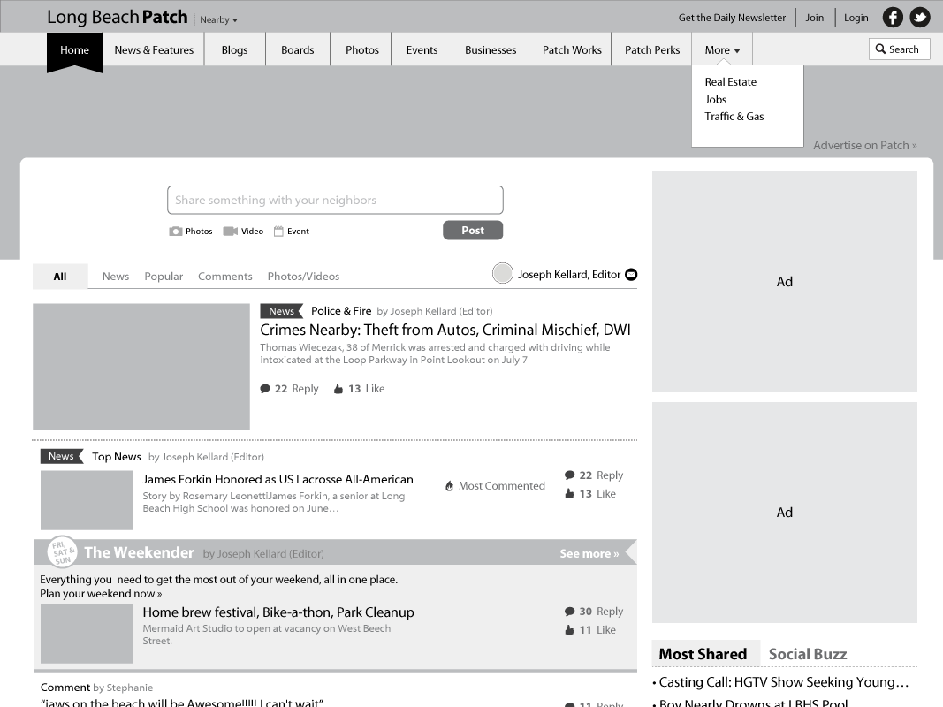The height and width of the screenshot is (707, 943).
Task: Open the Events nav item
Action: (x=422, y=49)
